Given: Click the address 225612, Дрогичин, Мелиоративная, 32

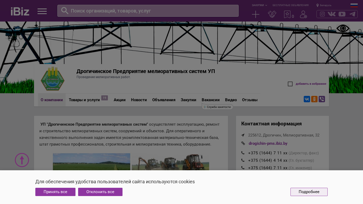Looking at the screenshot, I should tap(284, 135).
